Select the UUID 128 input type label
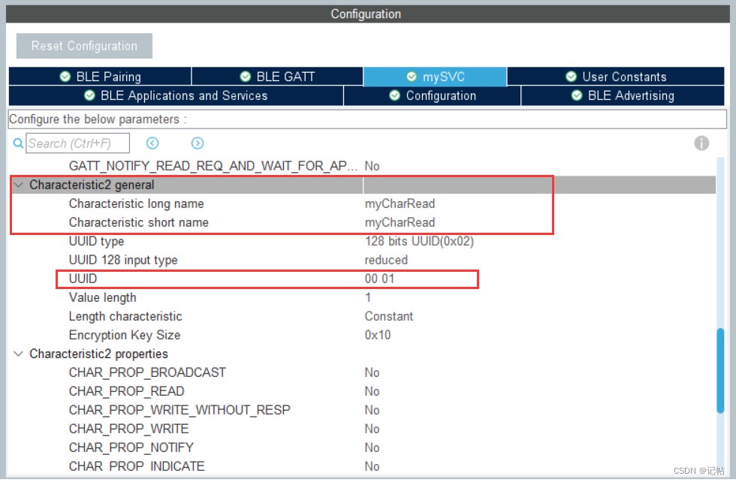The height and width of the screenshot is (482, 736). coord(123,260)
